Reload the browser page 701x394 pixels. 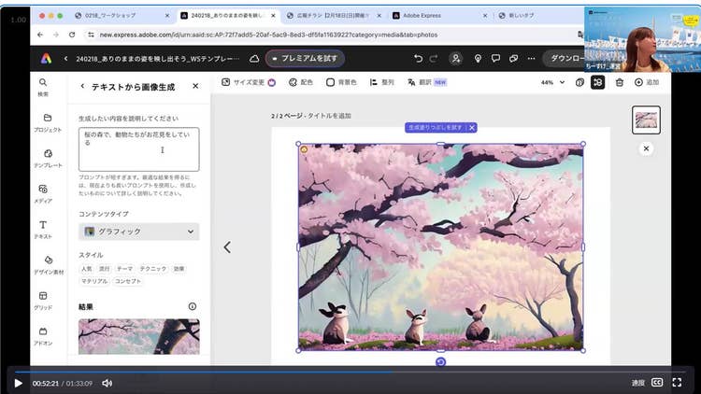[x=72, y=35]
